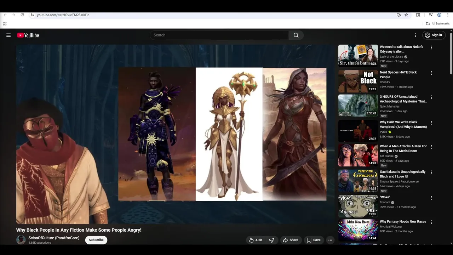
Task: Open All Bookmarks folder
Action: 438,24
